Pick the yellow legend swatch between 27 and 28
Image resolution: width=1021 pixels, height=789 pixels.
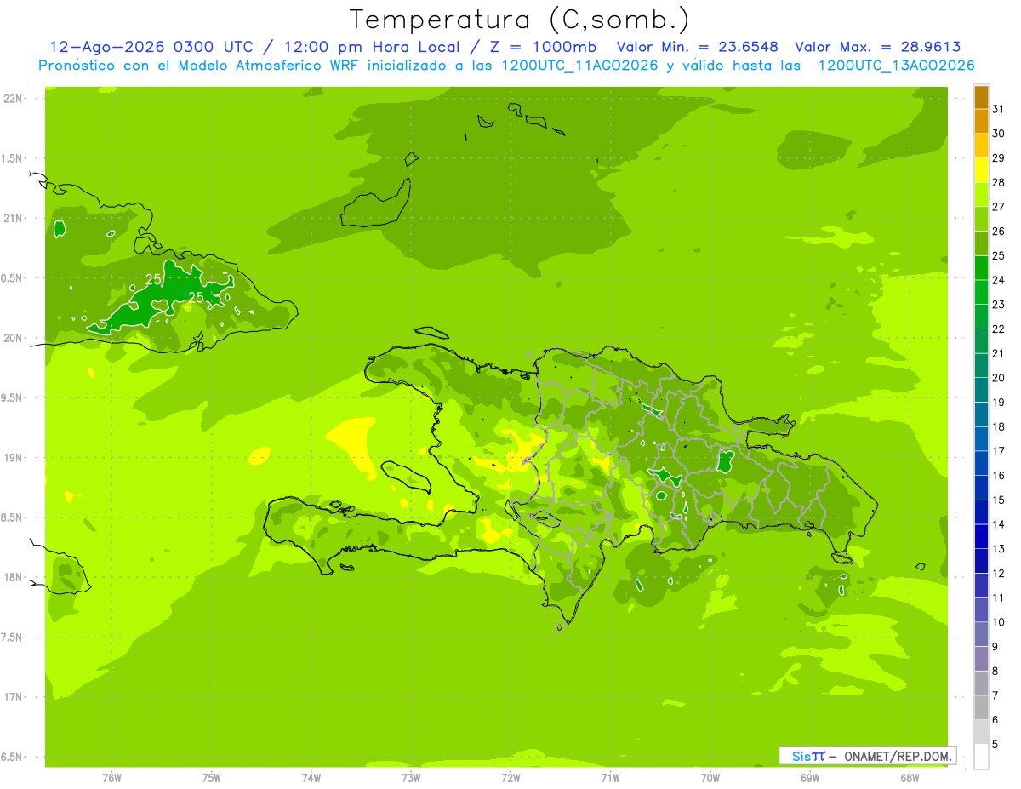(981, 195)
